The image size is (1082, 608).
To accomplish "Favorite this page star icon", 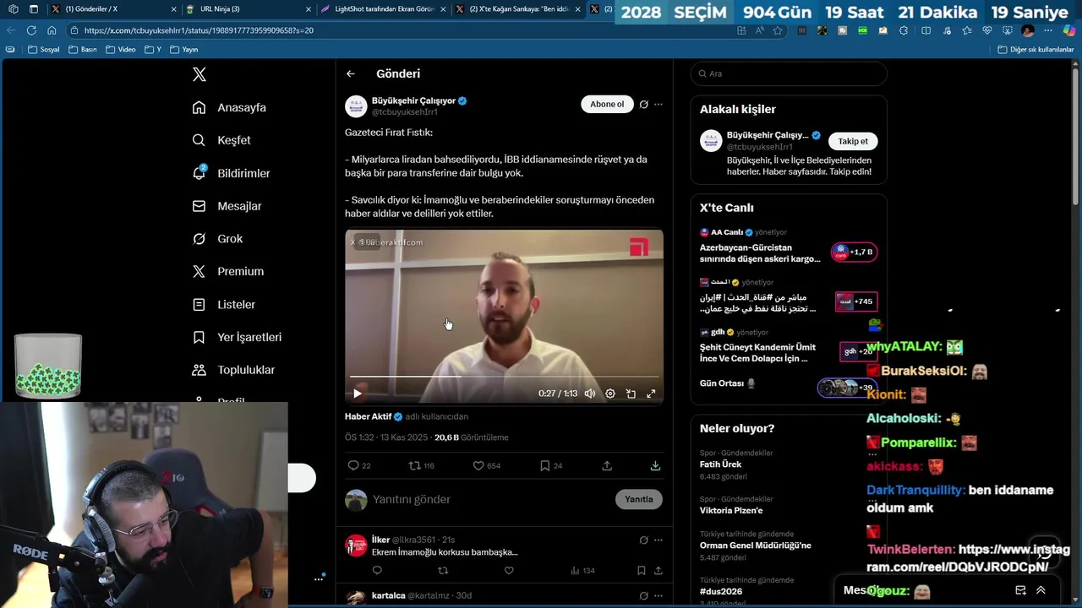I will (x=778, y=30).
